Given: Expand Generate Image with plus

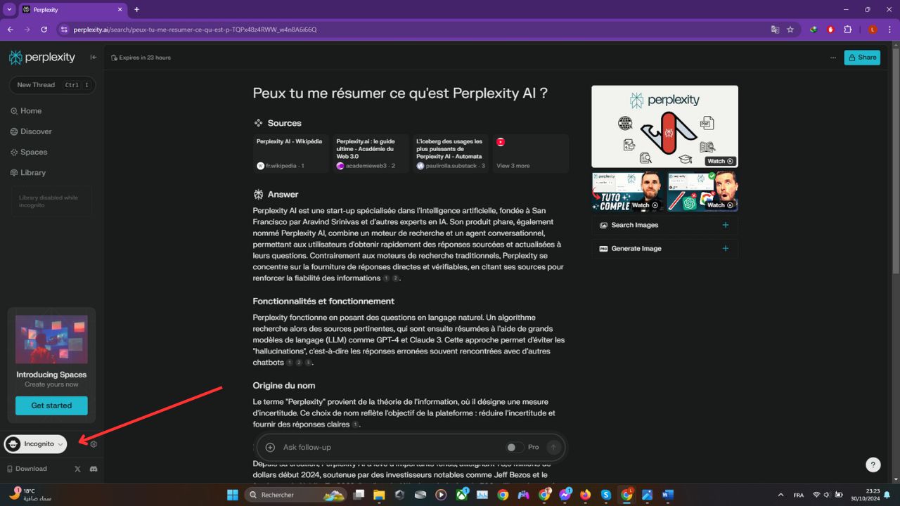Looking at the screenshot, I should pyautogui.click(x=726, y=248).
